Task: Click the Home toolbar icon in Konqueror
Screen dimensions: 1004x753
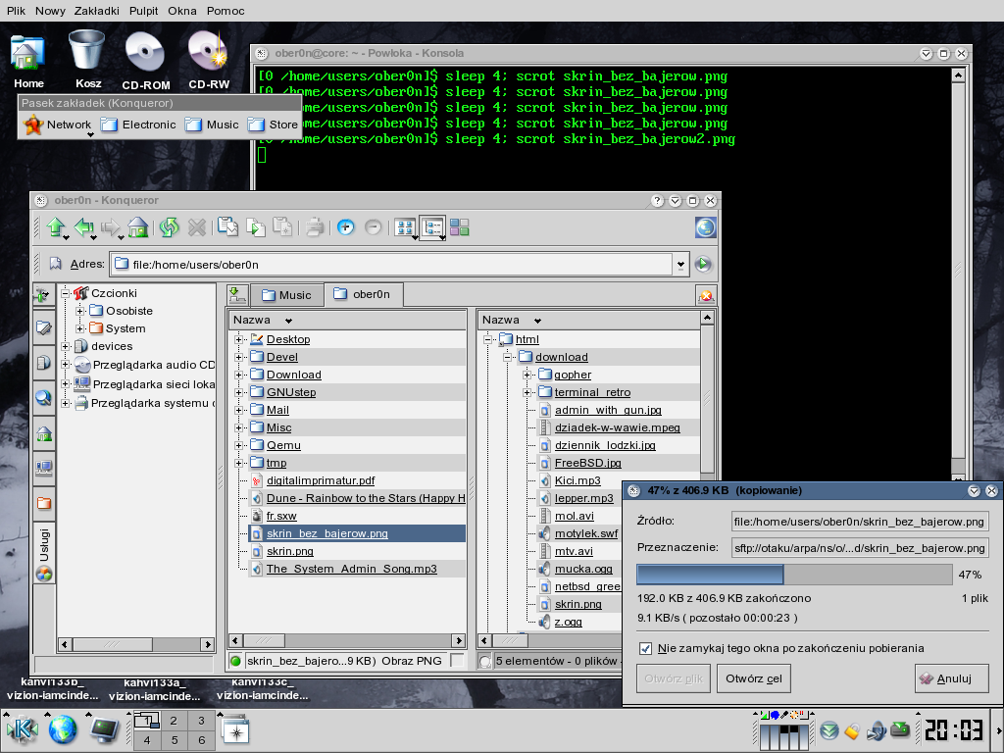Action: pyautogui.click(x=138, y=227)
